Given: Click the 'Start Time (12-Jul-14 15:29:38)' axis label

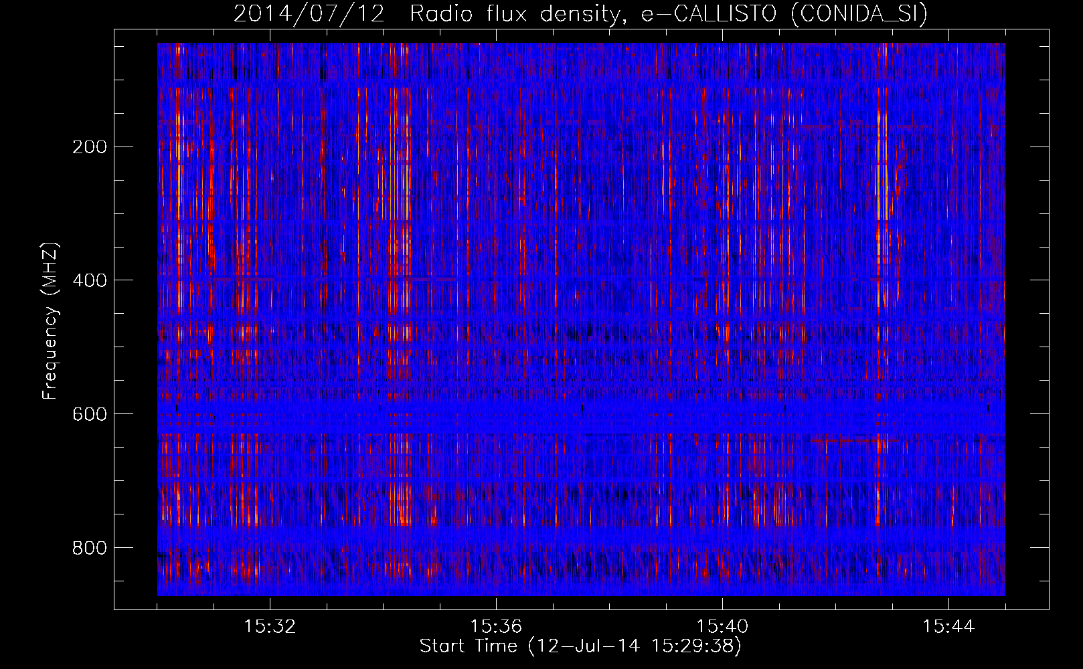Looking at the screenshot, I should tap(580, 646).
